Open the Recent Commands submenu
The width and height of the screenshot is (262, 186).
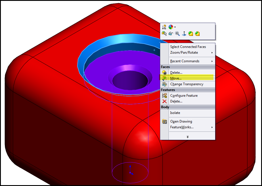[188, 61]
